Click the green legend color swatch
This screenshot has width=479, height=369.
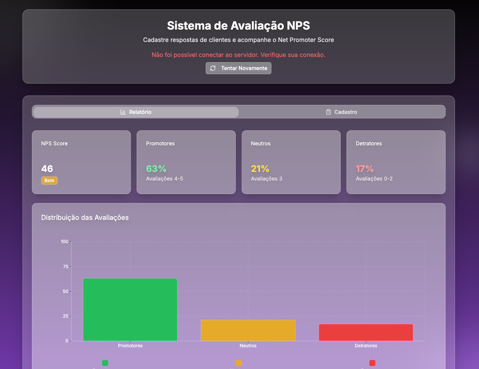coord(105,363)
